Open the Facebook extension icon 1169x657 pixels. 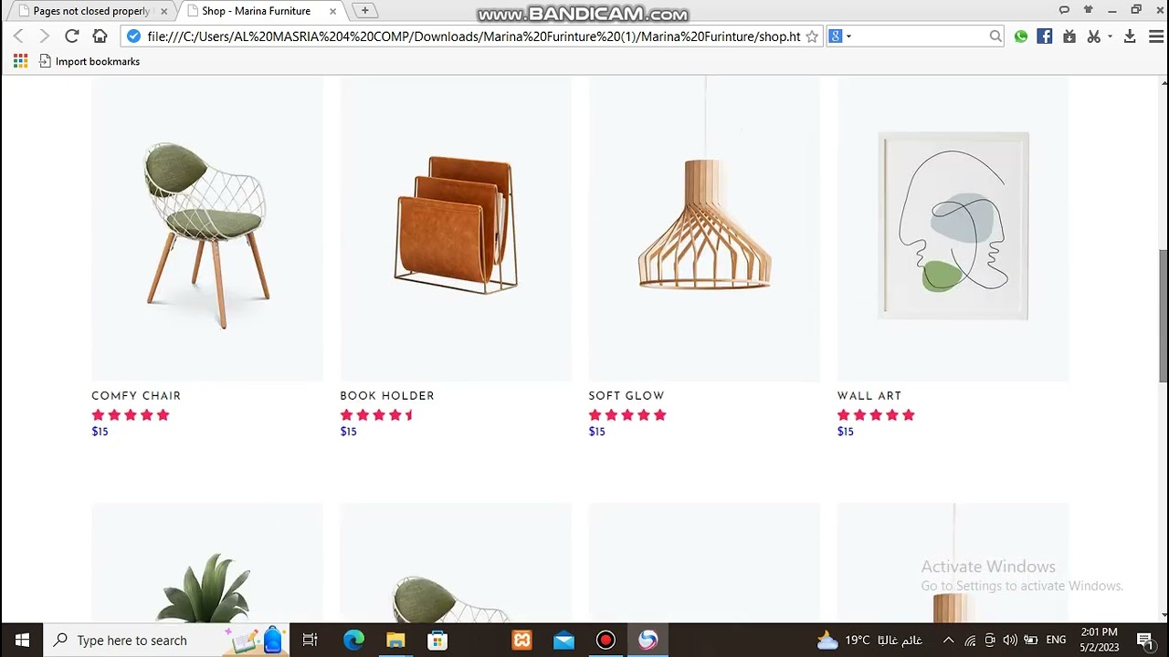1045,36
